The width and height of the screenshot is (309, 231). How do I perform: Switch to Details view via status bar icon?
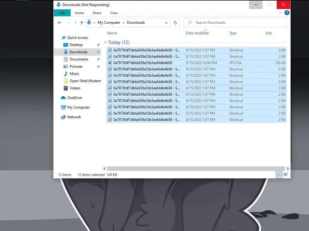click(279, 174)
